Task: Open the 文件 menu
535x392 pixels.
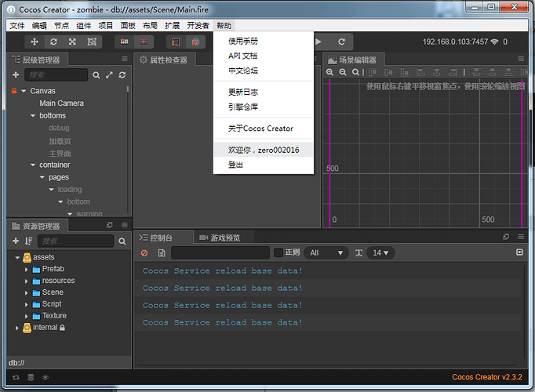Action: click(17, 26)
